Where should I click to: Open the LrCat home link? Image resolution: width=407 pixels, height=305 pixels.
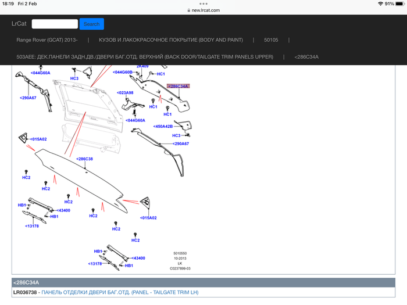click(x=19, y=24)
